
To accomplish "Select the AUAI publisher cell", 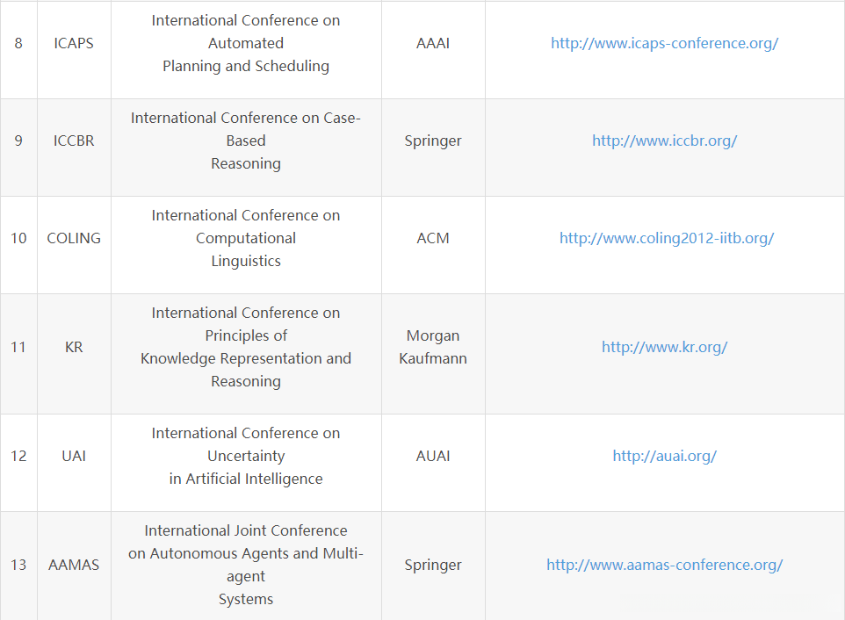I will (x=433, y=456).
